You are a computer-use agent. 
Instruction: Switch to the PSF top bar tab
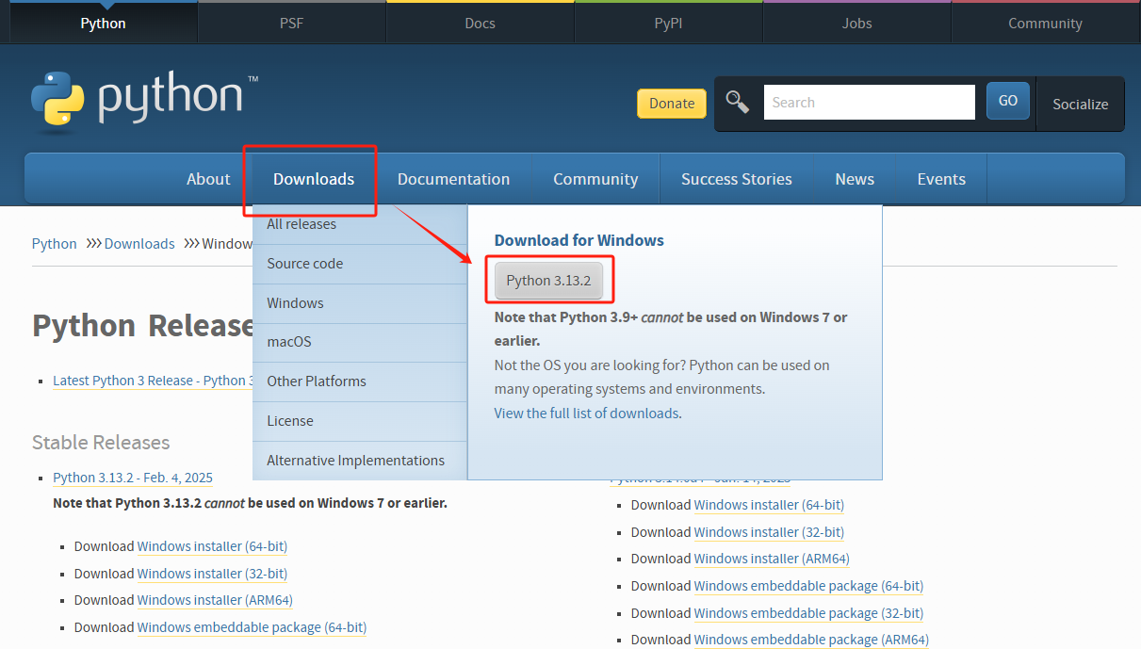[292, 23]
